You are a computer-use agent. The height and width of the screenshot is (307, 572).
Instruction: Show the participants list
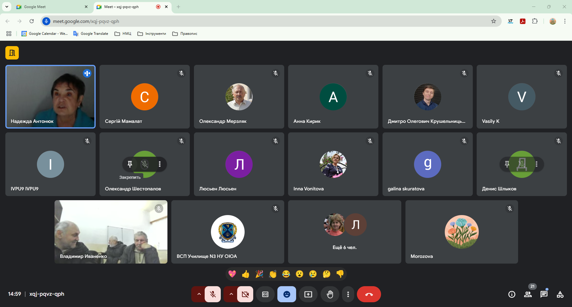[x=528, y=294]
